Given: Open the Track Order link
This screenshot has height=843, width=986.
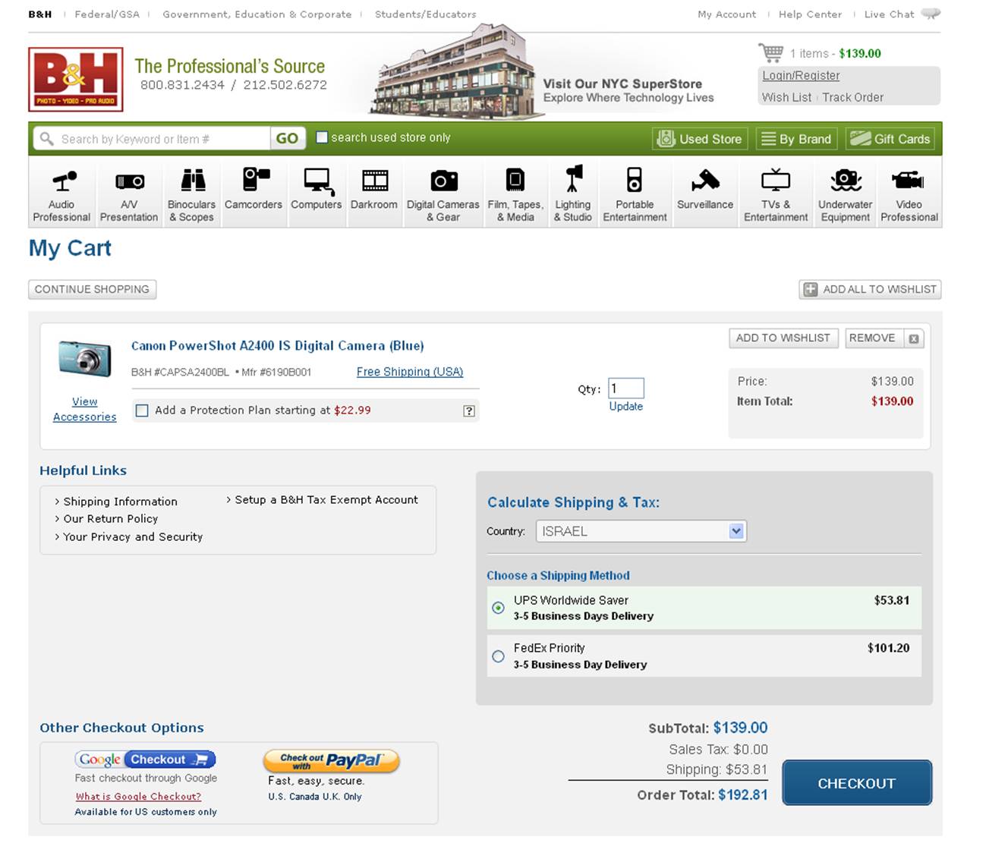Looking at the screenshot, I should pyautogui.click(x=852, y=97).
